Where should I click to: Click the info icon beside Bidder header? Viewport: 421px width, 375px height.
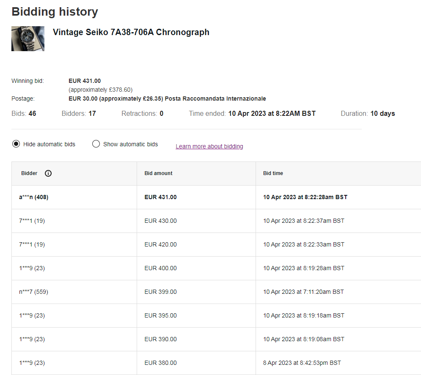click(48, 173)
